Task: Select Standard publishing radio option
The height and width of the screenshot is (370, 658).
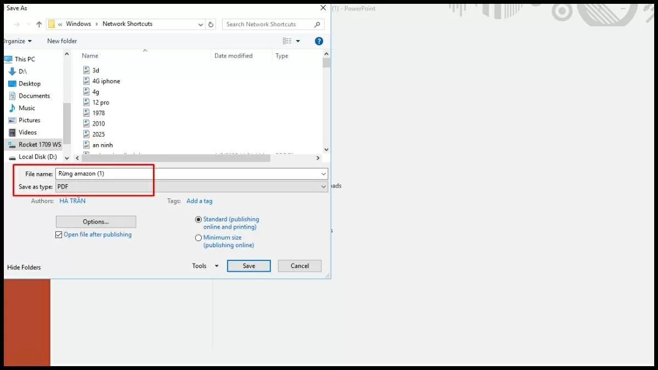Action: [x=198, y=219]
